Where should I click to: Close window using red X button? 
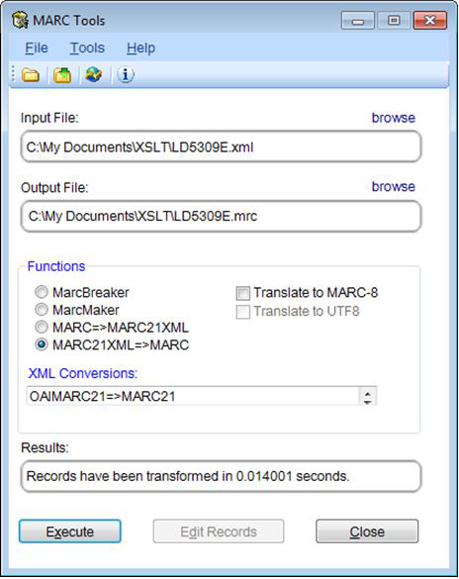[x=430, y=21]
